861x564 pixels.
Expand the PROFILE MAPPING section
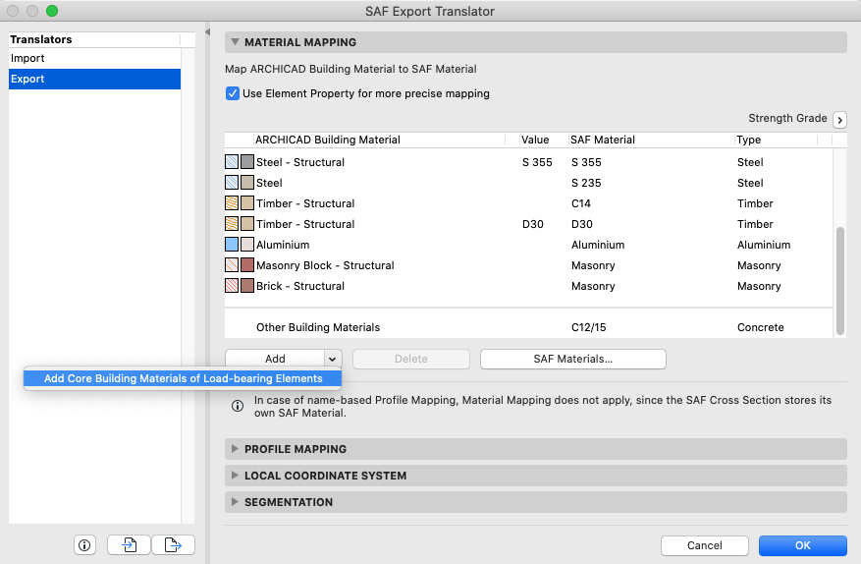pos(235,449)
